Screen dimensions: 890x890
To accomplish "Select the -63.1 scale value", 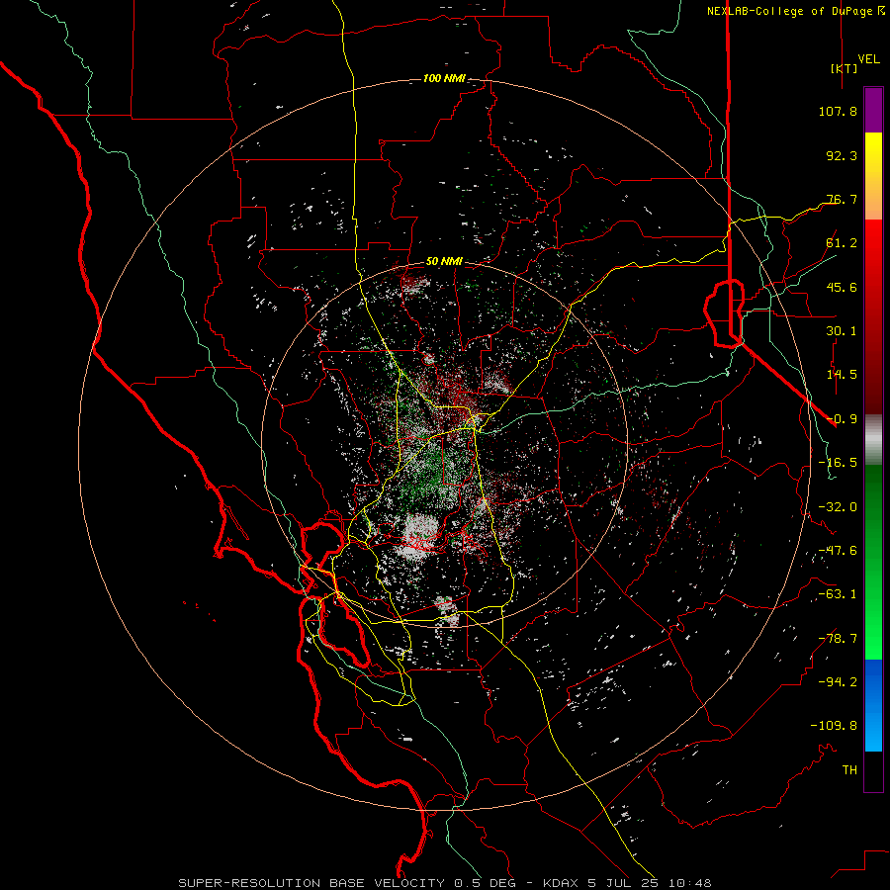I will (838, 594).
